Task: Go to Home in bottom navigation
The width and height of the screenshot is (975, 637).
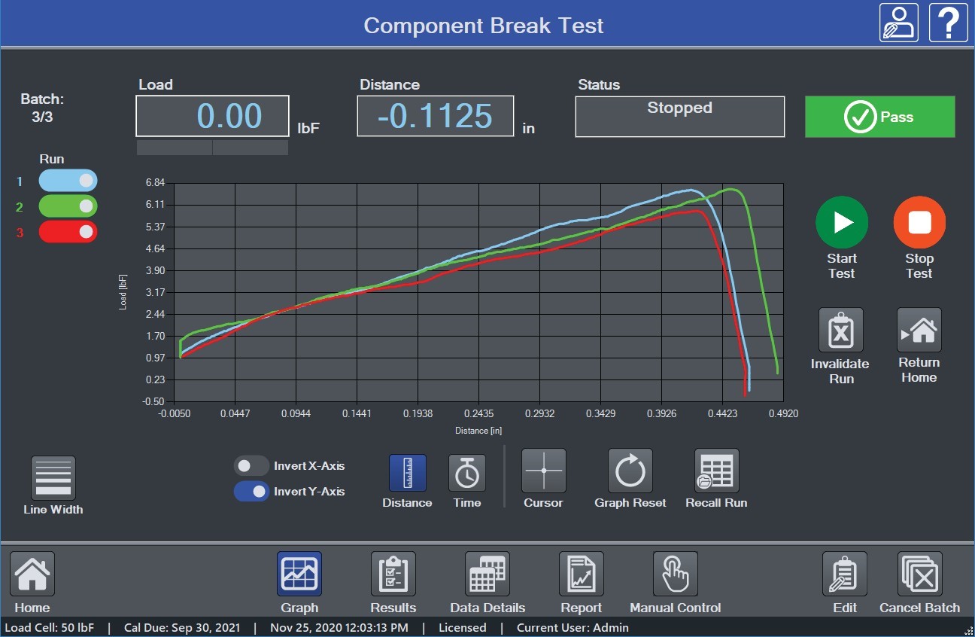Action: (x=32, y=574)
